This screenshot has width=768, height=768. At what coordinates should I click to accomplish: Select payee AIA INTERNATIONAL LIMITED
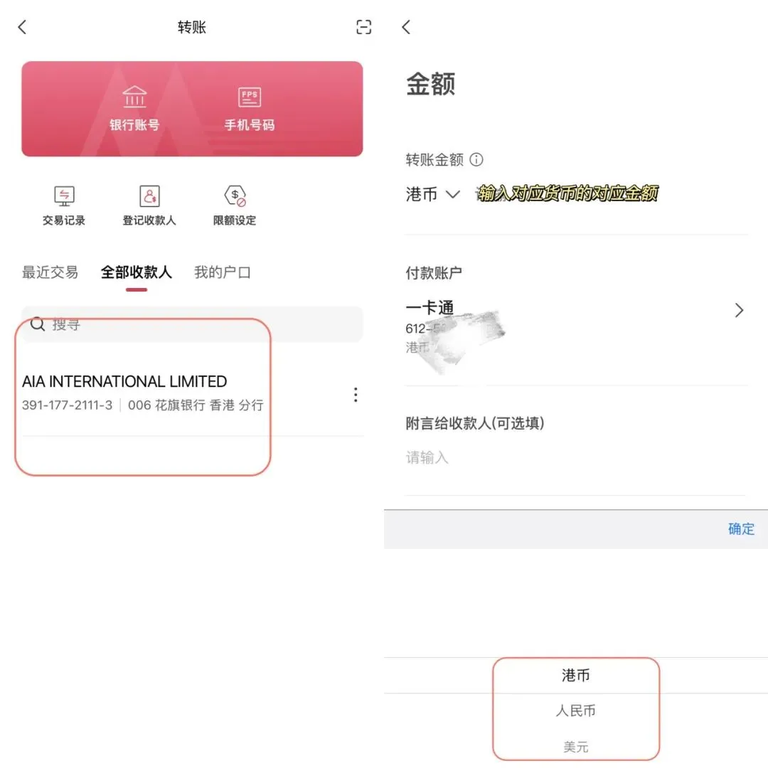point(192,394)
